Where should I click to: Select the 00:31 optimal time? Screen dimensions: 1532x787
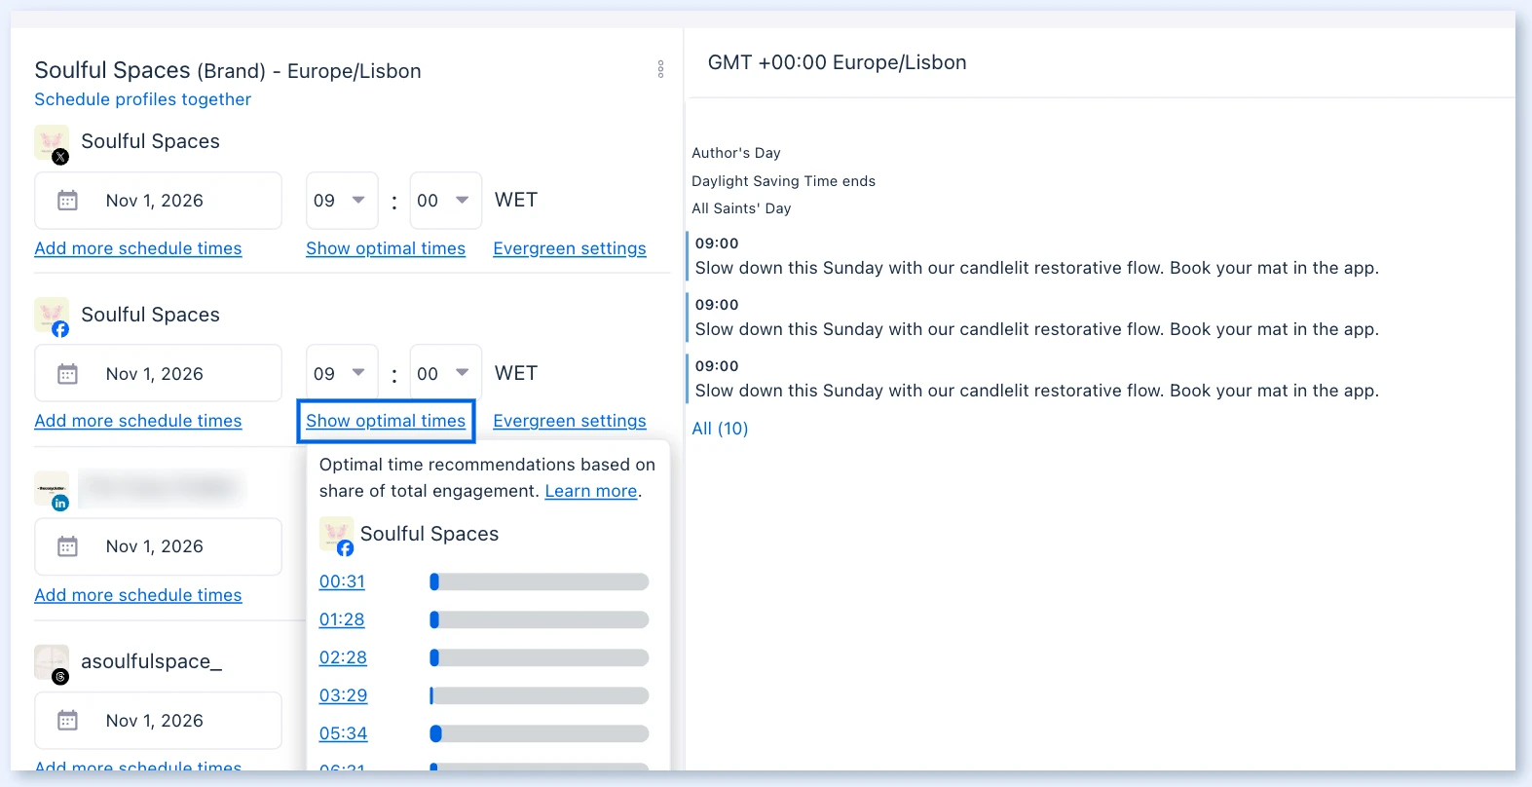click(342, 581)
